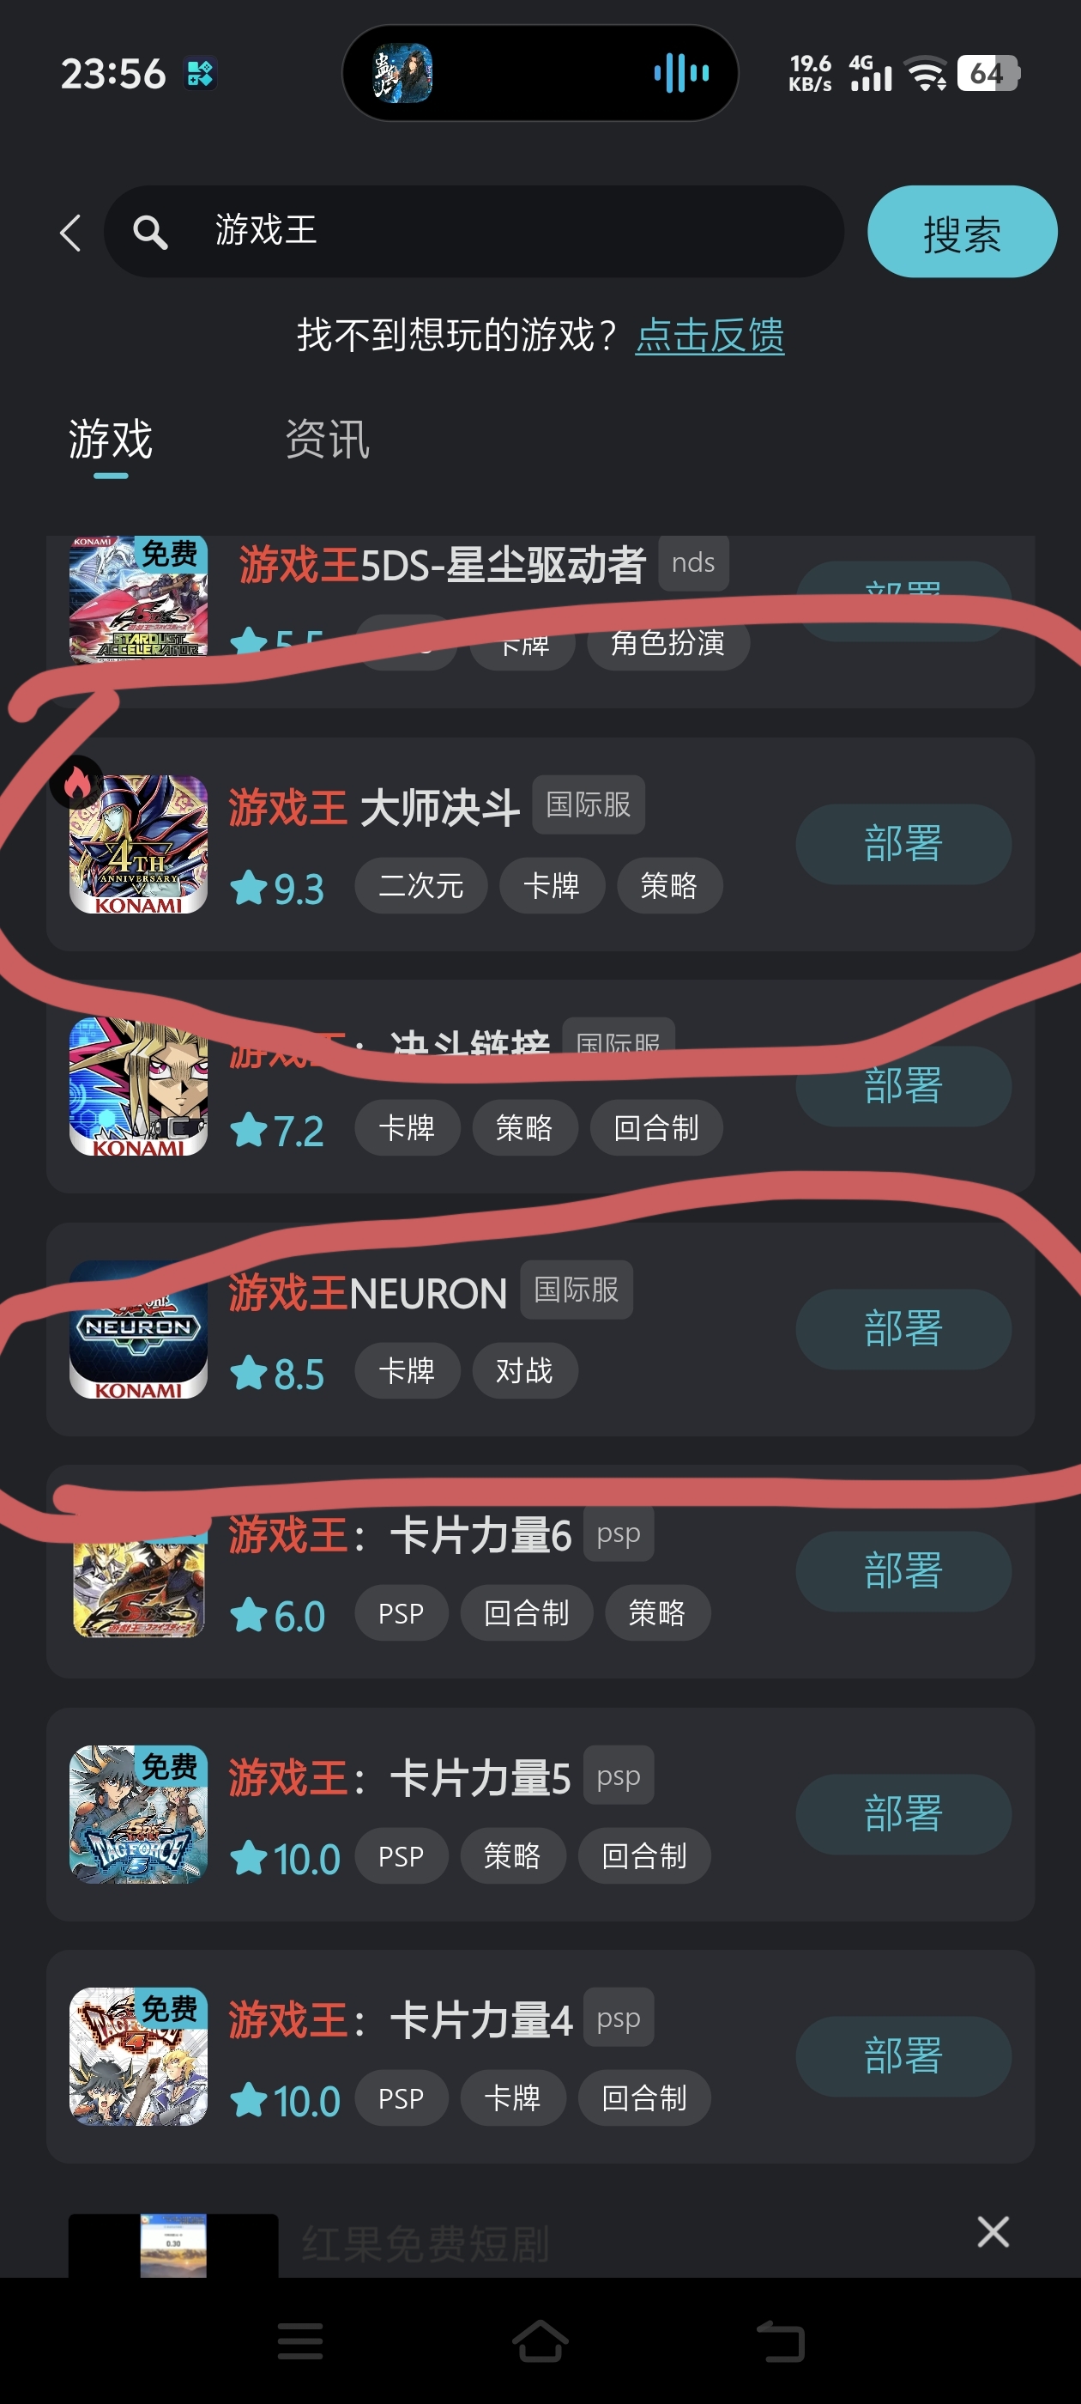The width and height of the screenshot is (1081, 2404).
Task: Tap the 二次元 tag on 大师决斗
Action: [420, 884]
